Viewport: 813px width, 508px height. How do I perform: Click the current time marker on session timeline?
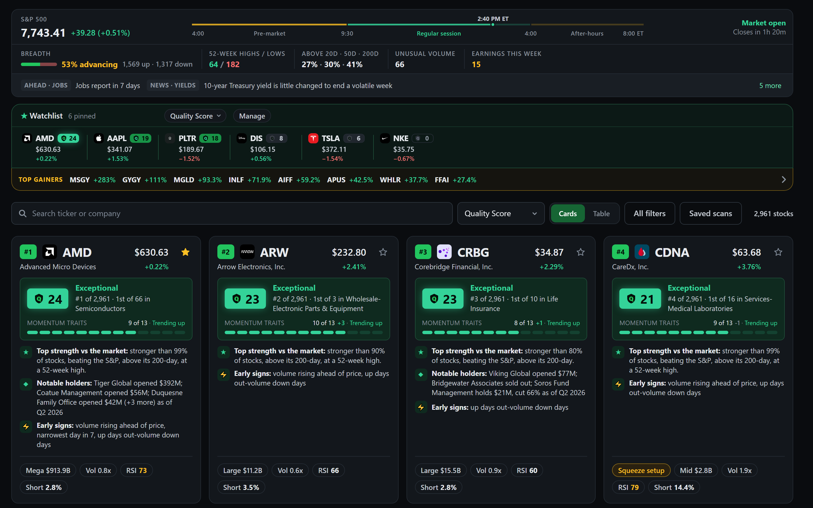(493, 25)
